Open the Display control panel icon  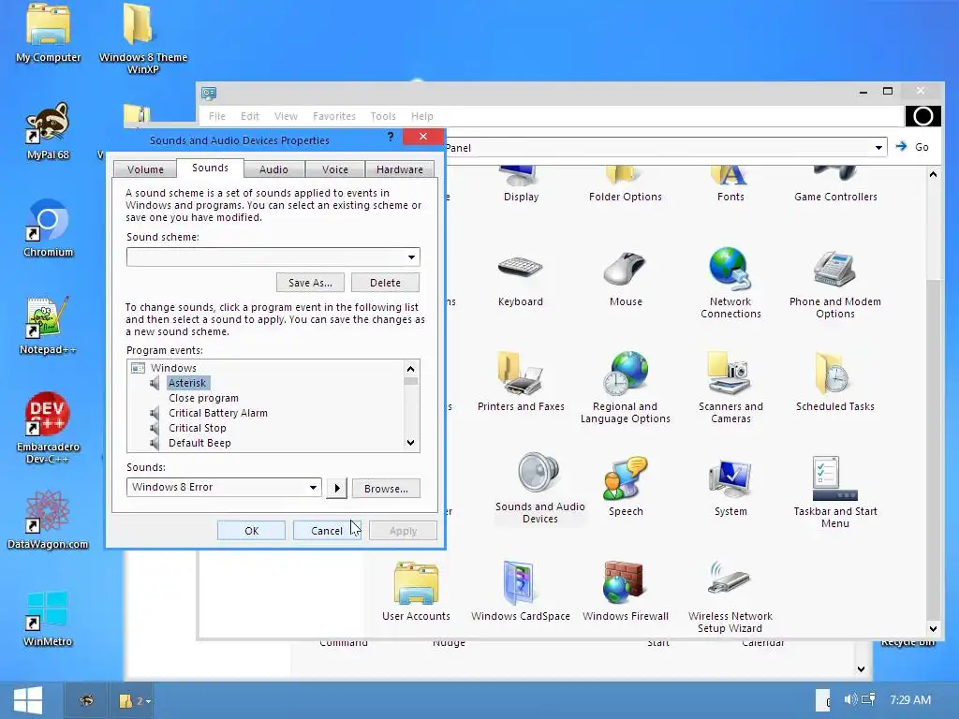pyautogui.click(x=521, y=183)
